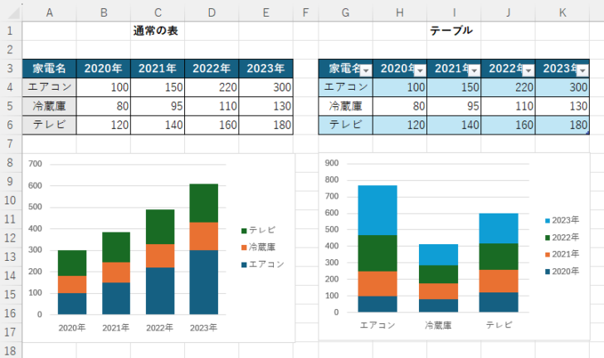
Task: Click the Select All corner triangle
Action: tap(12, 12)
